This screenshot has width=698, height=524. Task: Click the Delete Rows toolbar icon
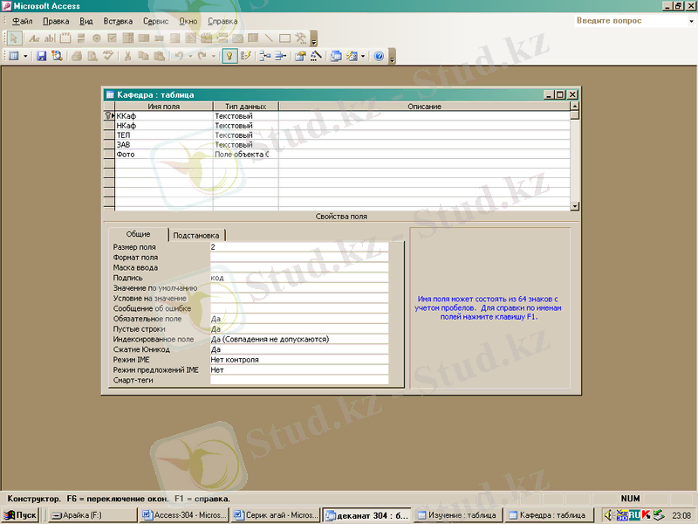click(281, 56)
